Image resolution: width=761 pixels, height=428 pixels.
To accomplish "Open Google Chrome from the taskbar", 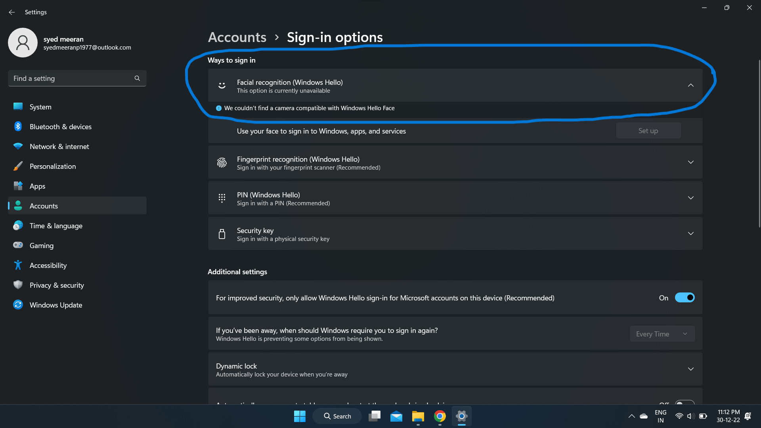I will (440, 416).
